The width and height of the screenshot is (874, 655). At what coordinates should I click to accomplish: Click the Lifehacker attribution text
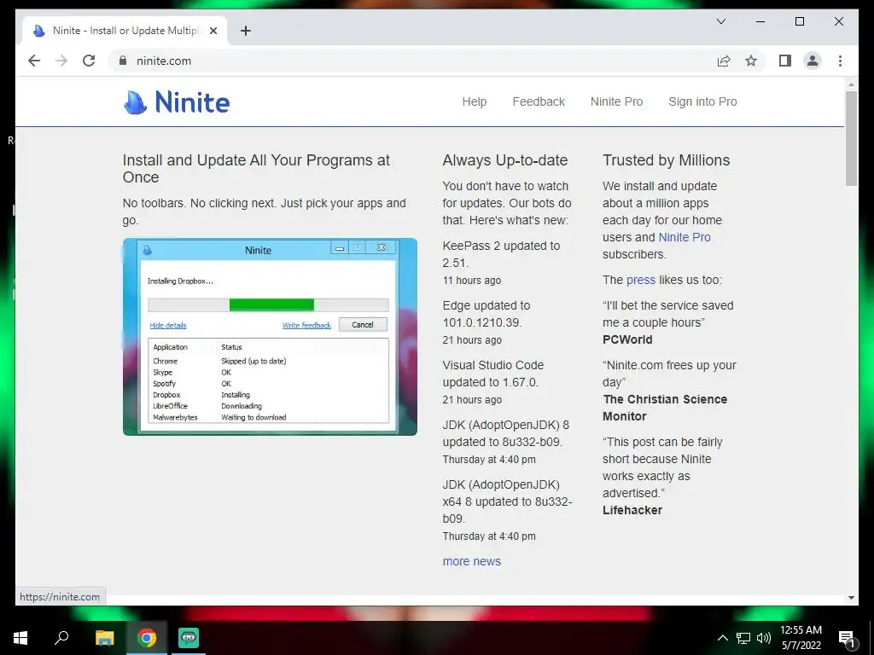(x=632, y=510)
